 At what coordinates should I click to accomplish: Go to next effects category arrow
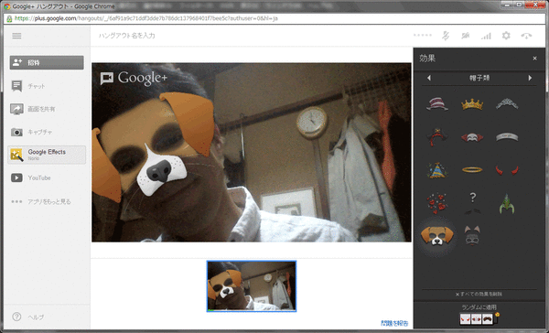click(x=530, y=78)
